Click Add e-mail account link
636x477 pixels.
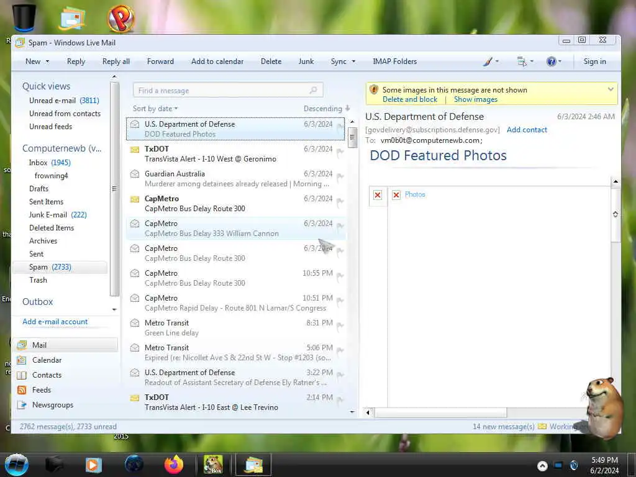(55, 322)
